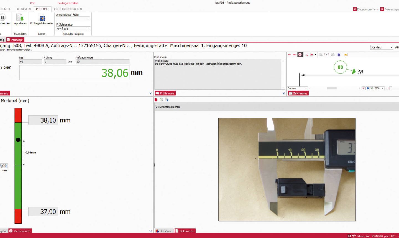The image size is (399, 238).
Task: Open the Prüfplatzsetup dropdown showing kein Setup
Action: pyautogui.click(x=73, y=29)
